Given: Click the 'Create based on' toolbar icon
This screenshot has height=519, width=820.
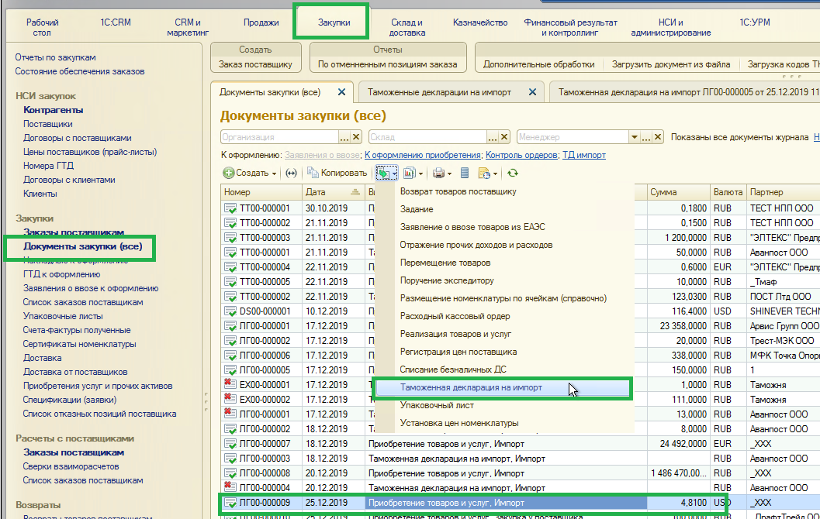Looking at the screenshot, I should pos(384,173).
